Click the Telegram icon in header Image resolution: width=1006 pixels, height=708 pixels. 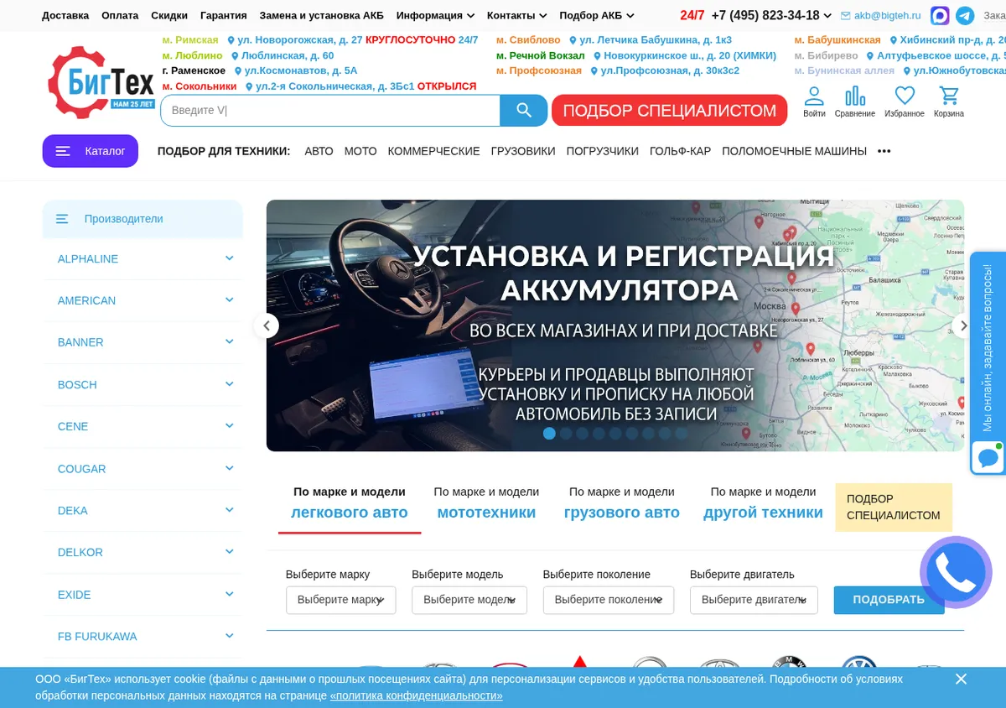click(965, 15)
